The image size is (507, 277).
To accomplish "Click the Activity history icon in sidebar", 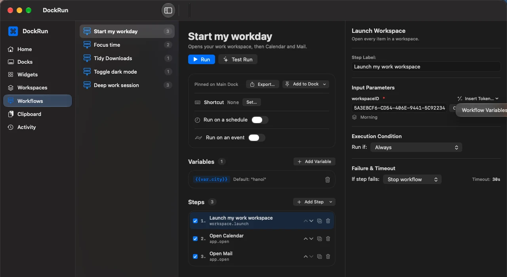I will [11, 127].
